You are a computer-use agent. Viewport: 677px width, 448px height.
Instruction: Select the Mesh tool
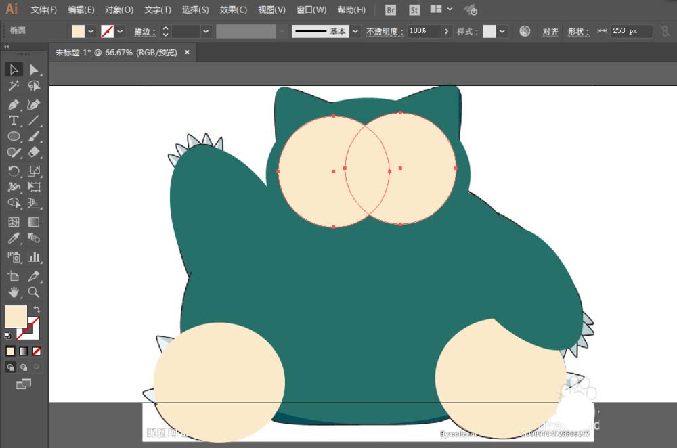coord(14,222)
